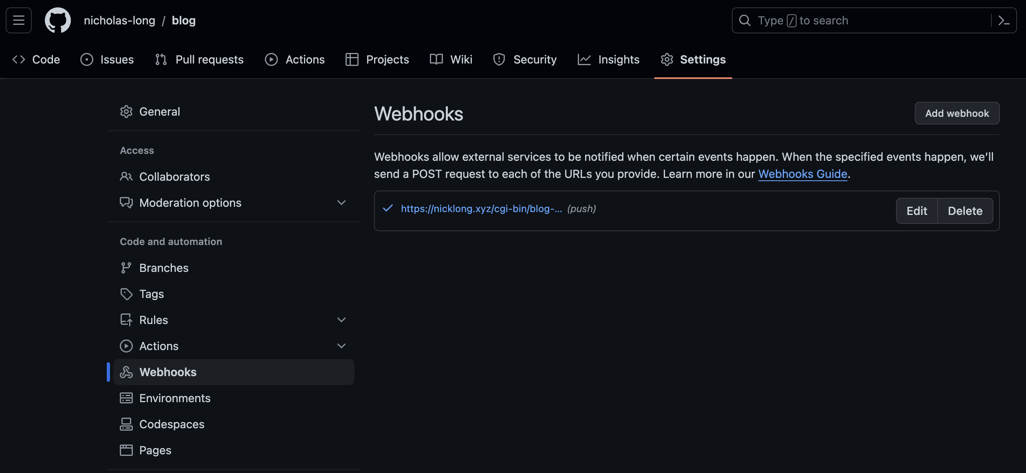The height and width of the screenshot is (473, 1026).
Task: Expand the Rules section chevron
Action: coord(341,320)
